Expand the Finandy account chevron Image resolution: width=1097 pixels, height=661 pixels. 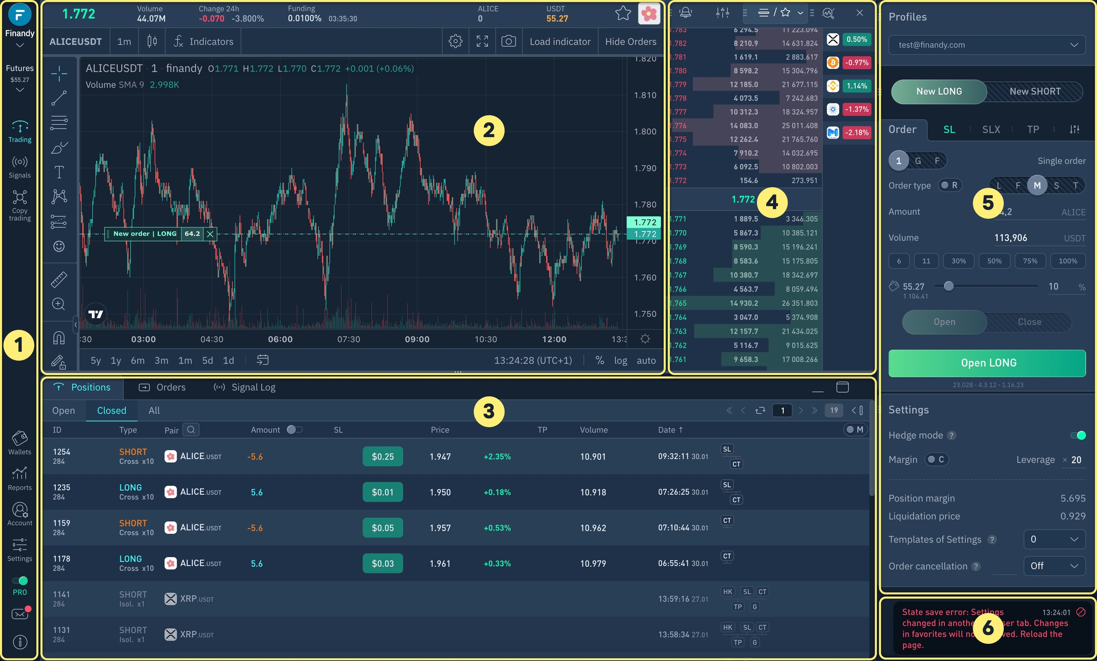point(20,46)
